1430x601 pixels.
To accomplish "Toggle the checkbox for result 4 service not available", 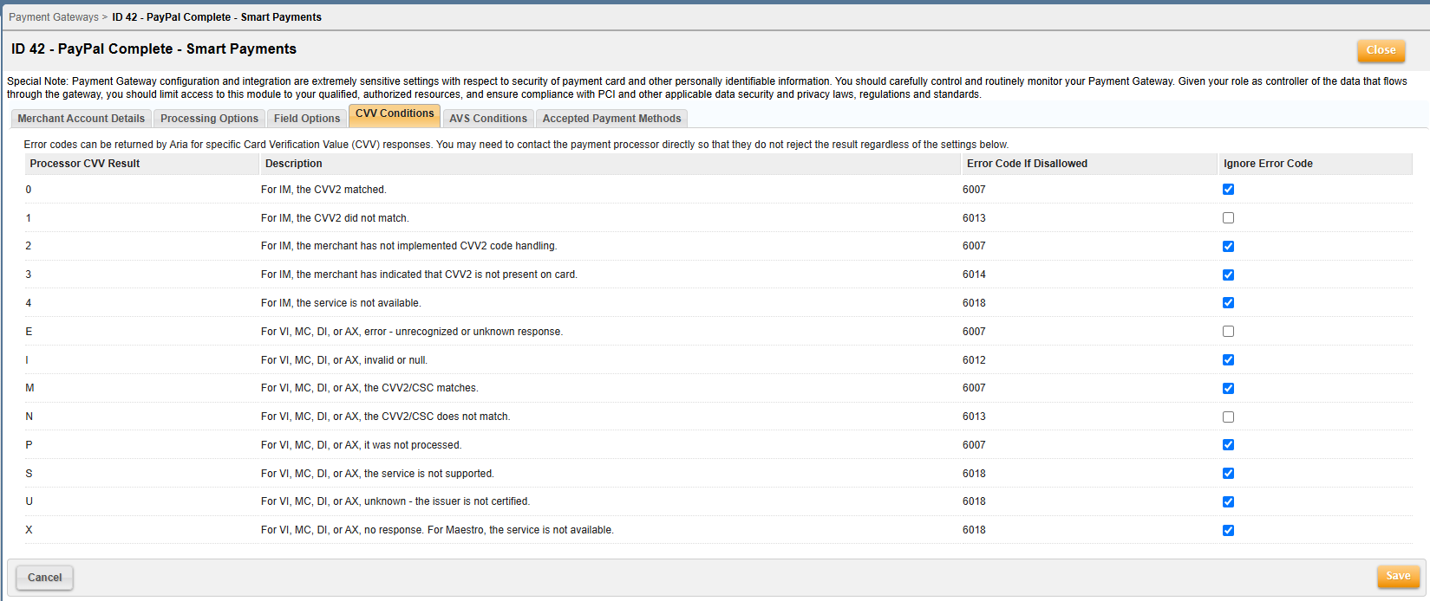I will click(1228, 303).
